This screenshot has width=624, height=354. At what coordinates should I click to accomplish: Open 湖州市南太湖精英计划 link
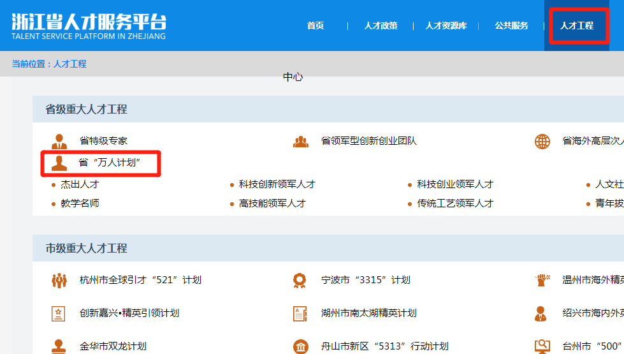[369, 313]
